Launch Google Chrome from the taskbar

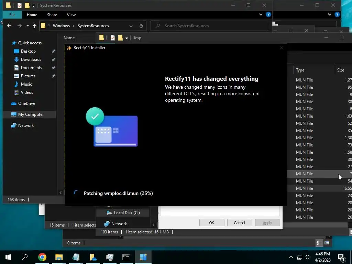pos(42,257)
